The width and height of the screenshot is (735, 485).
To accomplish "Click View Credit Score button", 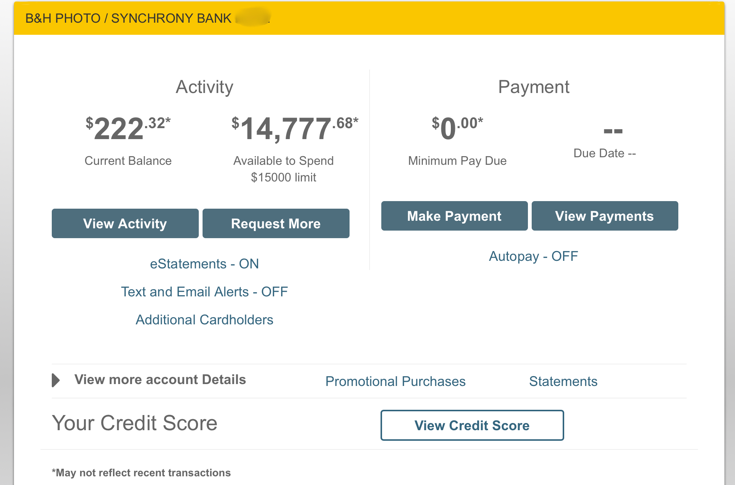I will pyautogui.click(x=472, y=425).
